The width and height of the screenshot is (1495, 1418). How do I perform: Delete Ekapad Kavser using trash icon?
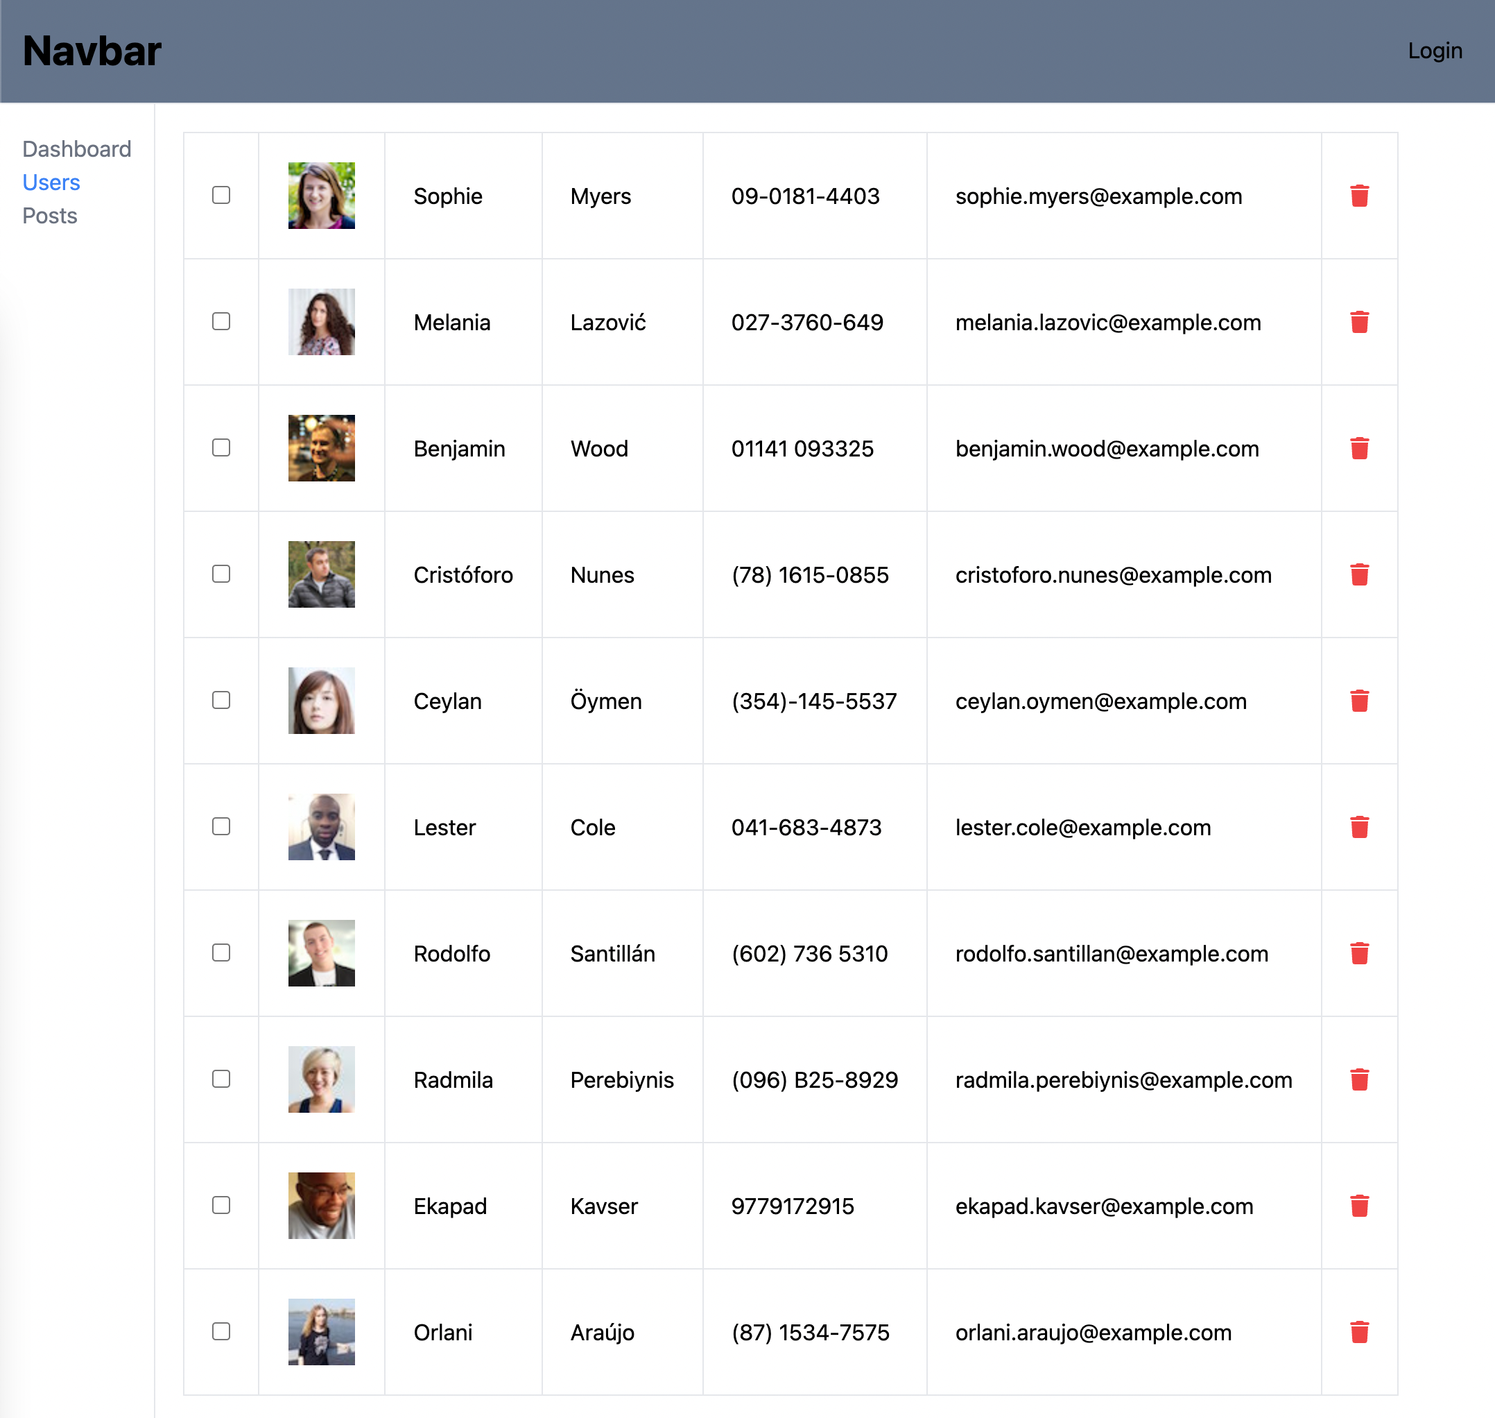coord(1359,1206)
